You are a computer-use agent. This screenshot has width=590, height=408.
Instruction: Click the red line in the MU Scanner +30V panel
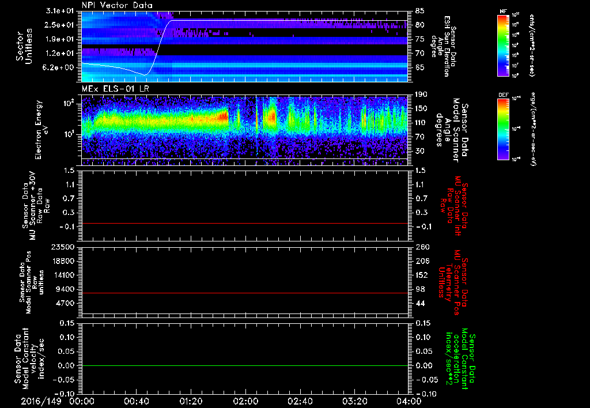click(244, 224)
